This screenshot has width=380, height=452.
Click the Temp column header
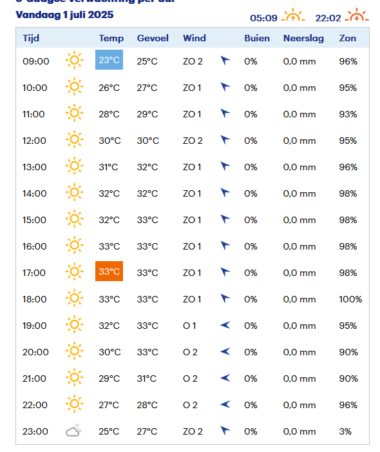111,38
